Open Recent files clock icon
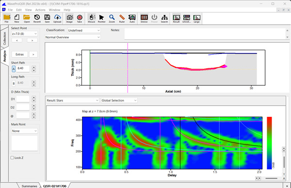Viewport: 291px width, 188px height. 37,18
